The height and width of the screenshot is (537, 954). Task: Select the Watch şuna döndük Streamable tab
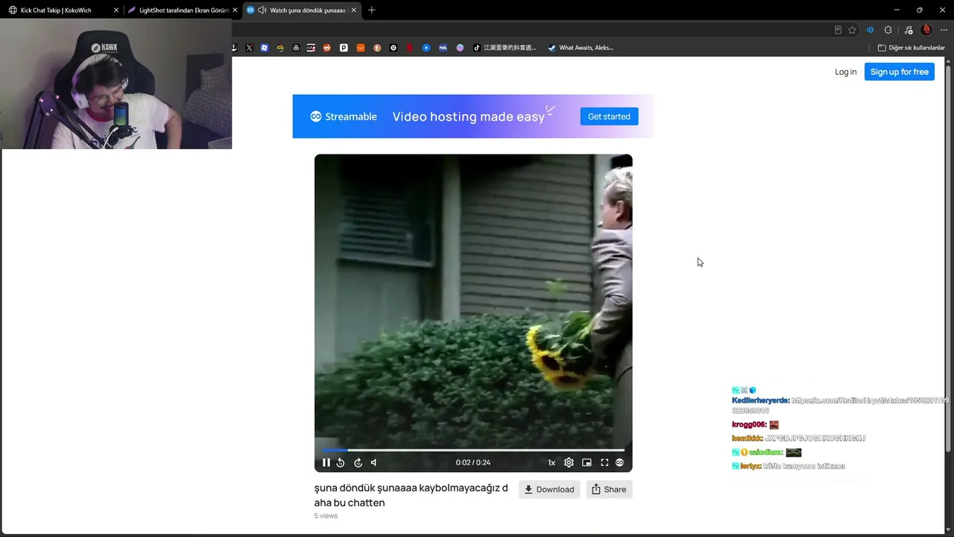pyautogui.click(x=302, y=10)
